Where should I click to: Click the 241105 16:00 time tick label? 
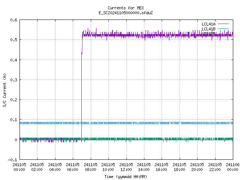click(x=161, y=167)
